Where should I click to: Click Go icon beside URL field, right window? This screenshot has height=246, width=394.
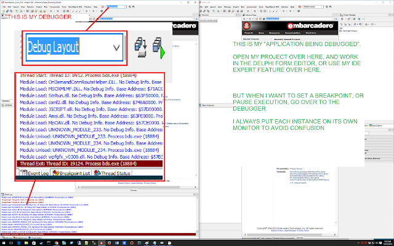coord(336,19)
